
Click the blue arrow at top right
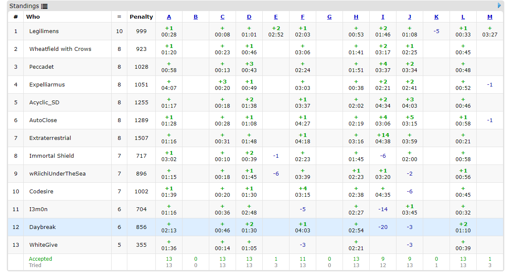pos(500,6)
